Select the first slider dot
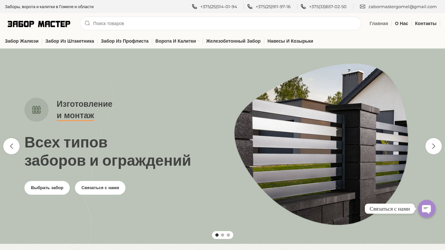The height and width of the screenshot is (250, 445). (x=217, y=235)
